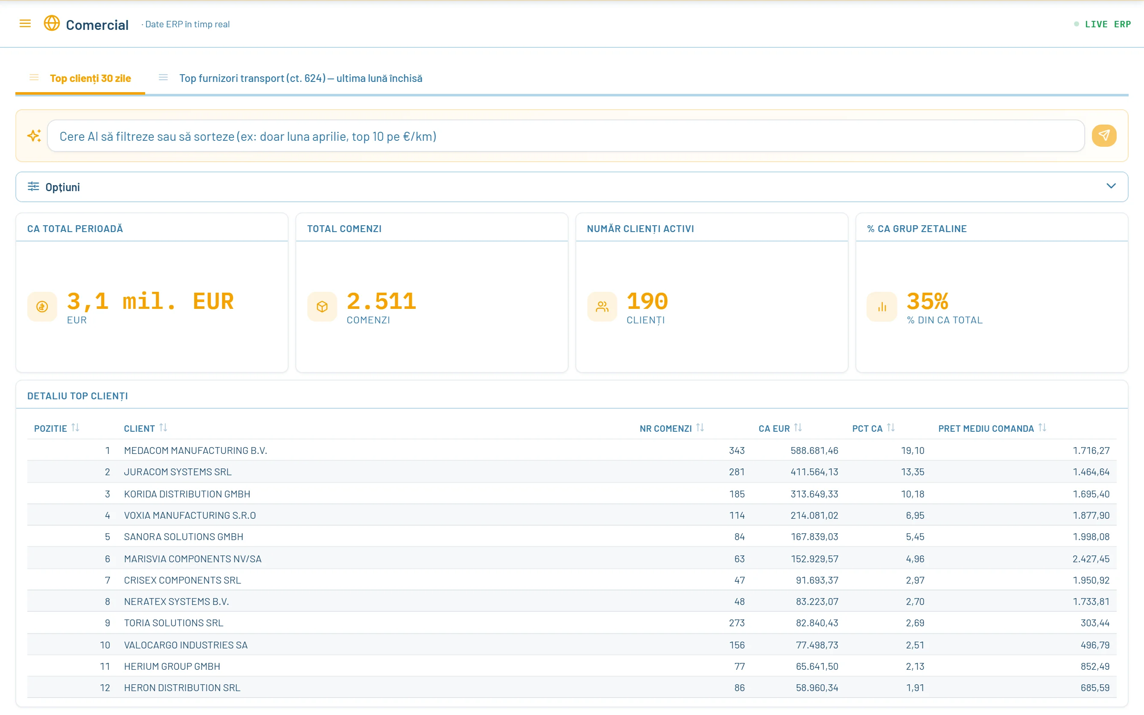Image resolution: width=1144 pixels, height=715 pixels.
Task: Click average price value 2.427,45
Action: 1091,558
